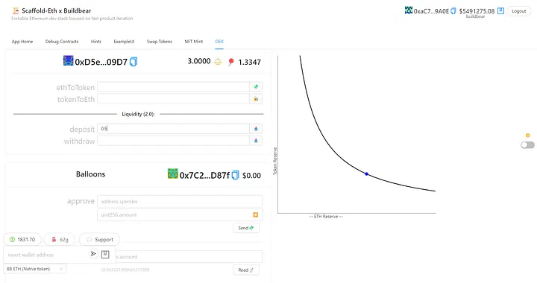Click the Liquidity (2.0): label
The width and height of the screenshot is (537, 283).
click(x=139, y=114)
